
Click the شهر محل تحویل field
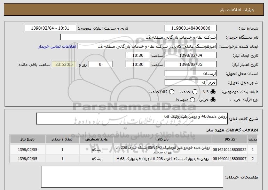click(x=190, y=83)
